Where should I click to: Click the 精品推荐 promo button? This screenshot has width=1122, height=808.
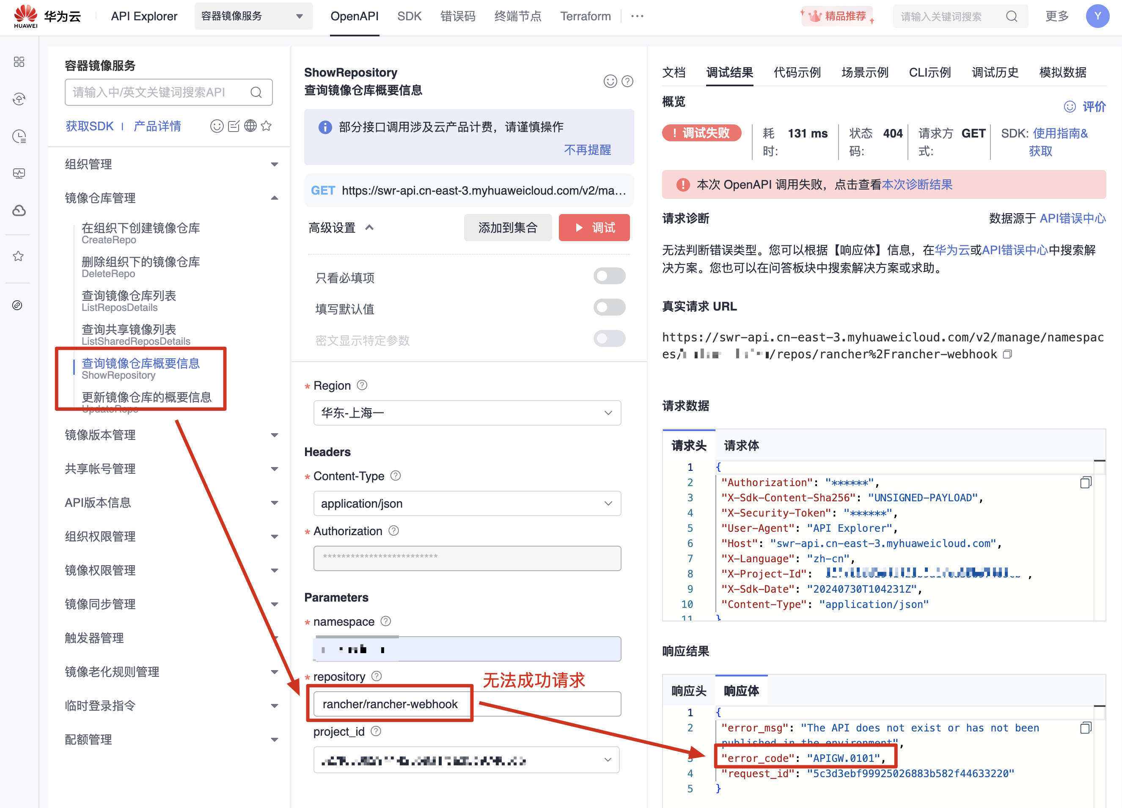tap(837, 16)
